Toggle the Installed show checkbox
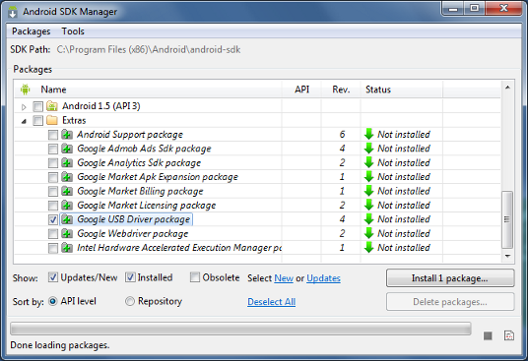This screenshot has width=528, height=361. click(130, 277)
